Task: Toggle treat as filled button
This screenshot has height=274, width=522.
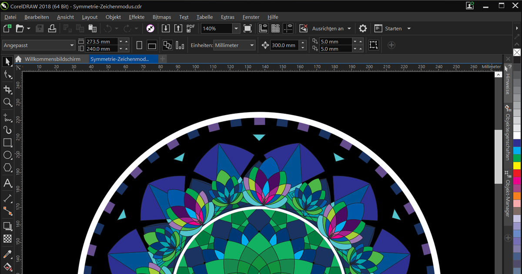Action: [373, 45]
